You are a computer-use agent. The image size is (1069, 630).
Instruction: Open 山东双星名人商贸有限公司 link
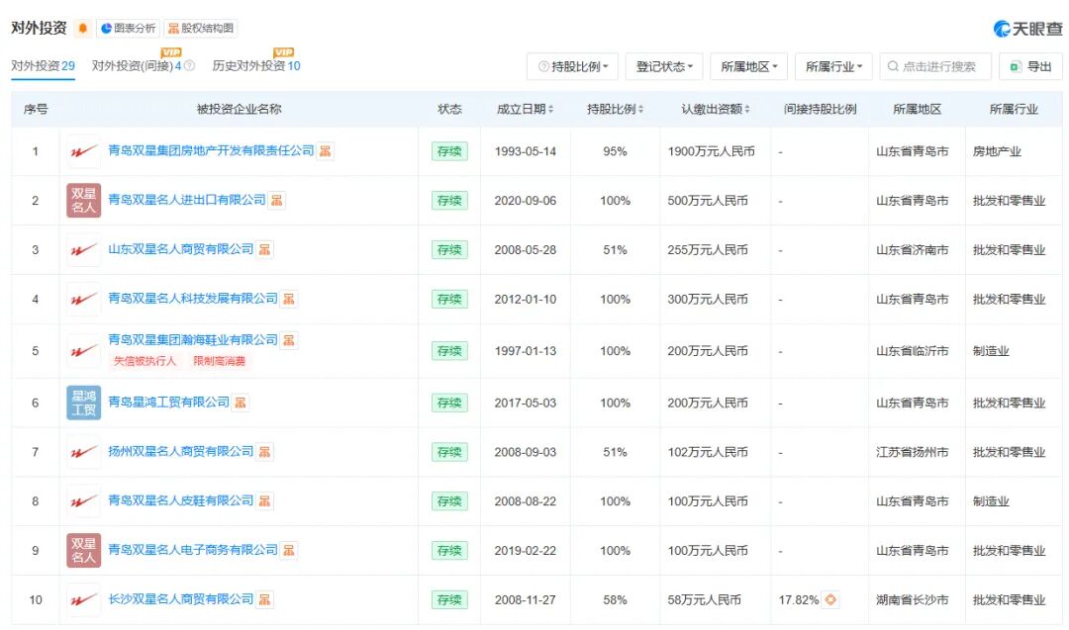[181, 249]
